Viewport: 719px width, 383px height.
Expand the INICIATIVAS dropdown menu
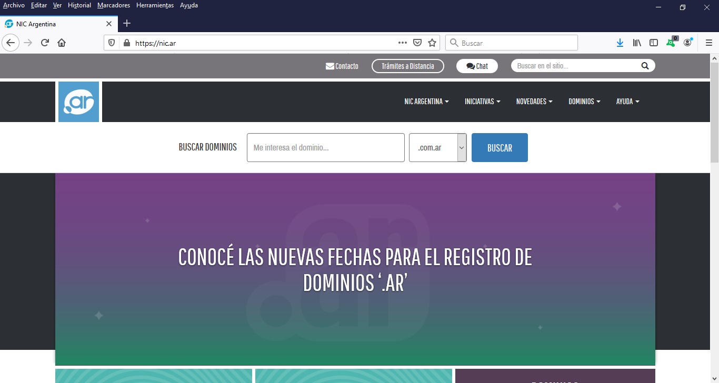[482, 102]
